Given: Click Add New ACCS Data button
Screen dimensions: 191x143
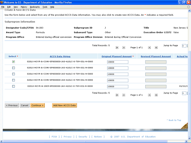Looking at the screenshot, I should [x=64, y=105].
